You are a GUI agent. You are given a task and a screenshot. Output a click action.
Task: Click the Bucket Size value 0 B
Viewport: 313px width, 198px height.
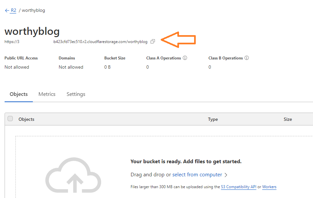107,67
